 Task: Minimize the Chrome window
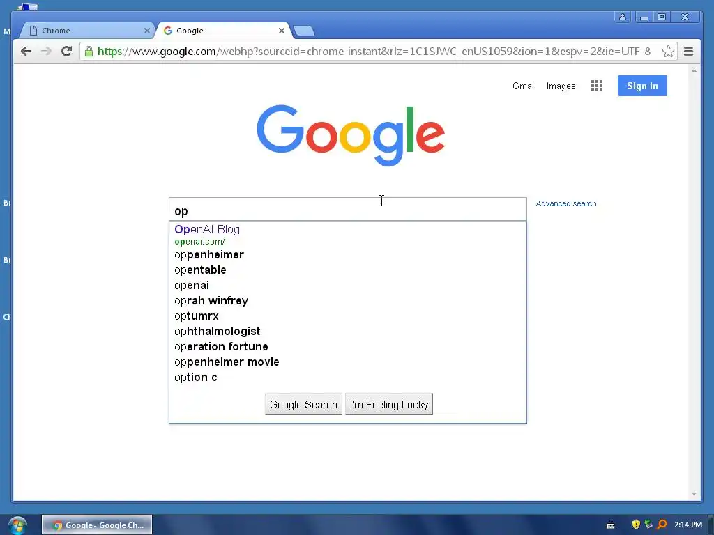click(x=644, y=17)
